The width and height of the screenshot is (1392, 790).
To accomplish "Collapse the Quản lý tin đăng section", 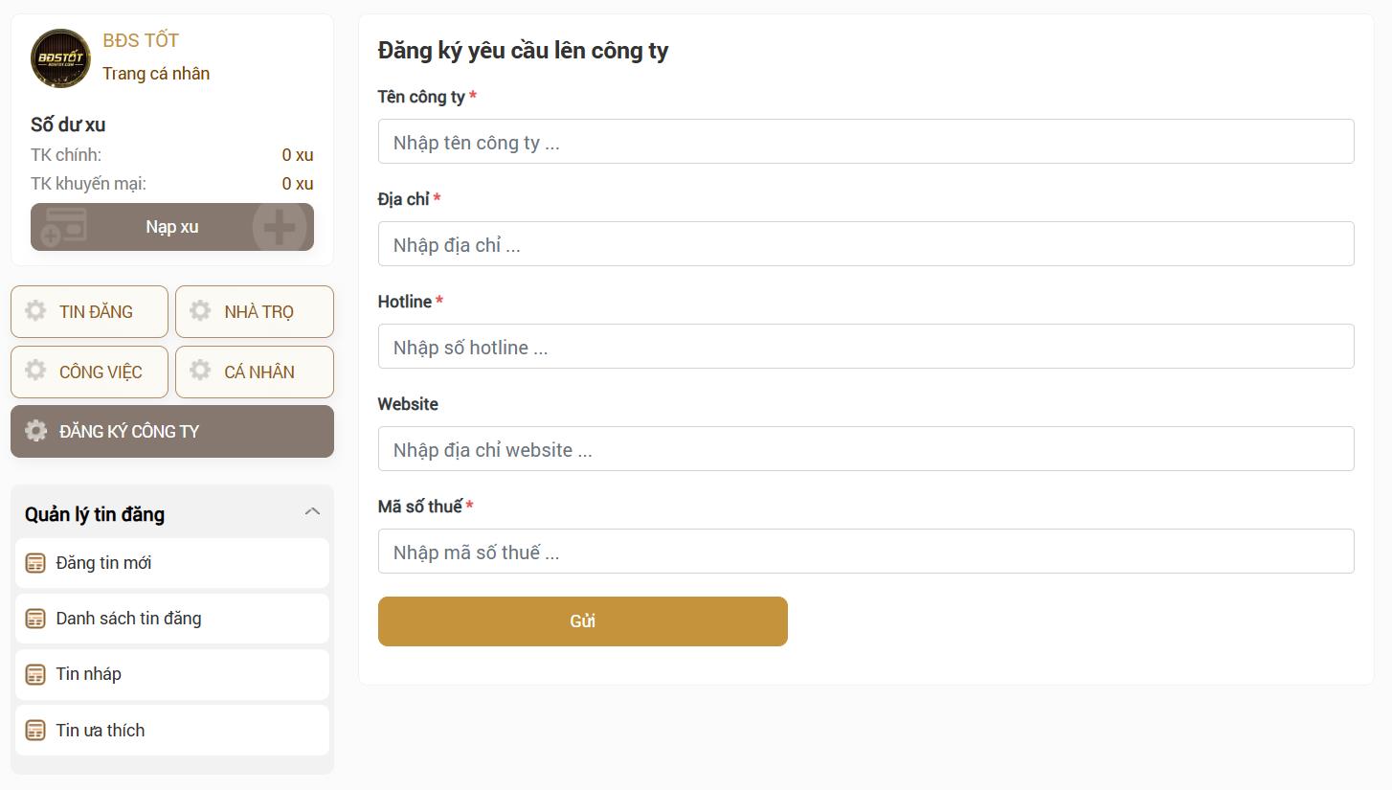I will click(312, 511).
